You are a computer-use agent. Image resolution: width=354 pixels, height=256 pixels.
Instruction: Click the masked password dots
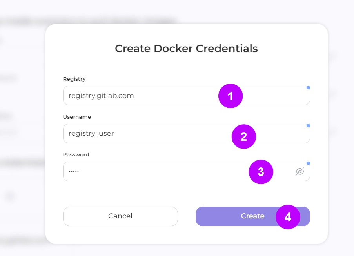(x=74, y=172)
